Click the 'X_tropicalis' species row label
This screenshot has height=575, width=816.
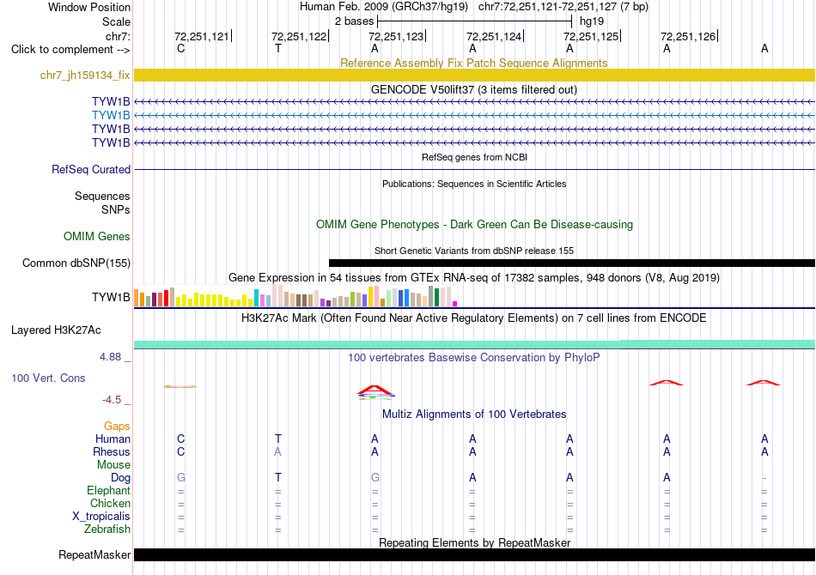point(101,517)
